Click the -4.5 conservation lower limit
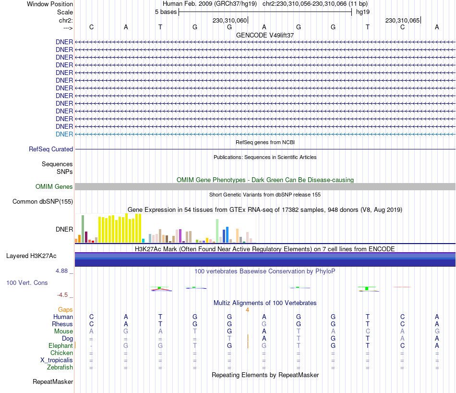The width and height of the screenshot is (456, 393). [62, 295]
